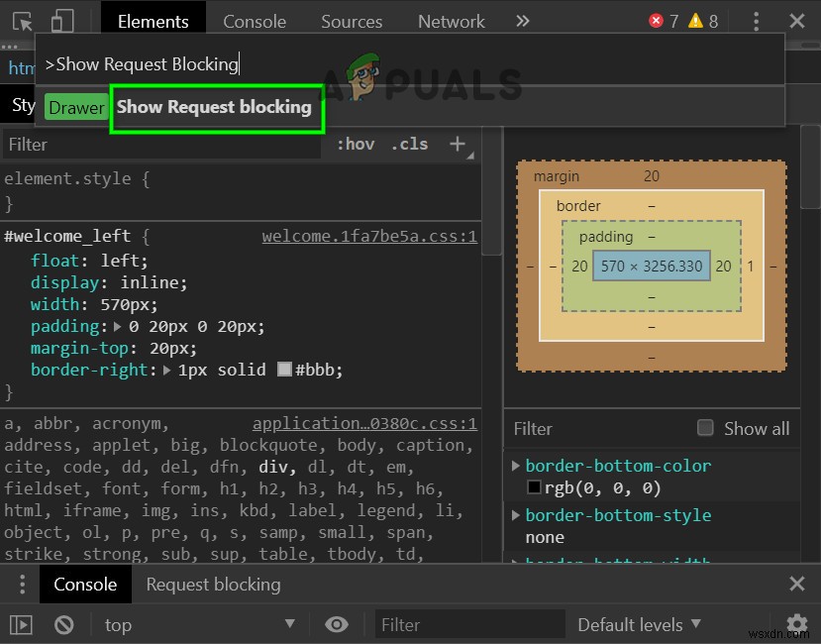Screen dimensions: 821x644
Task: Open the DevTools three-dot customize menu
Action: coord(756,21)
